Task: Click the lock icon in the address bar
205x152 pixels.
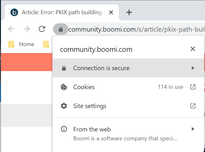Action: (61, 29)
